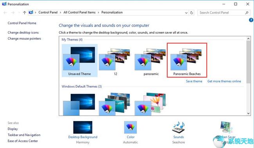Open the Screen Saver settings icon

[x=227, y=127]
